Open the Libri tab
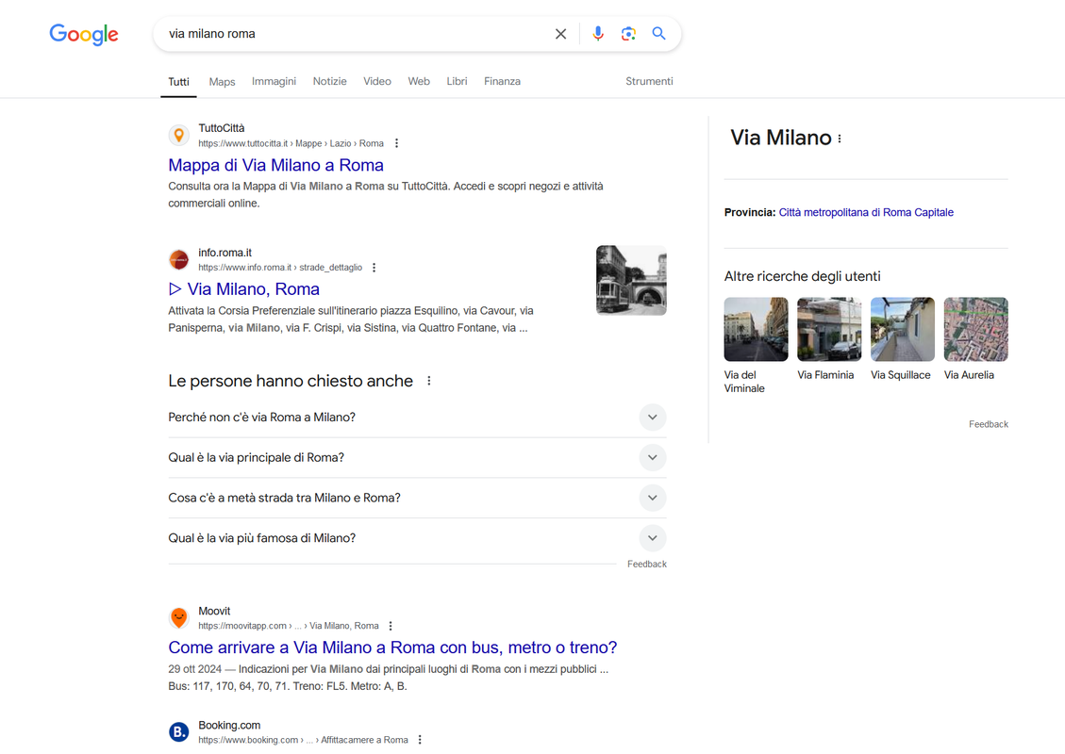 click(x=457, y=81)
